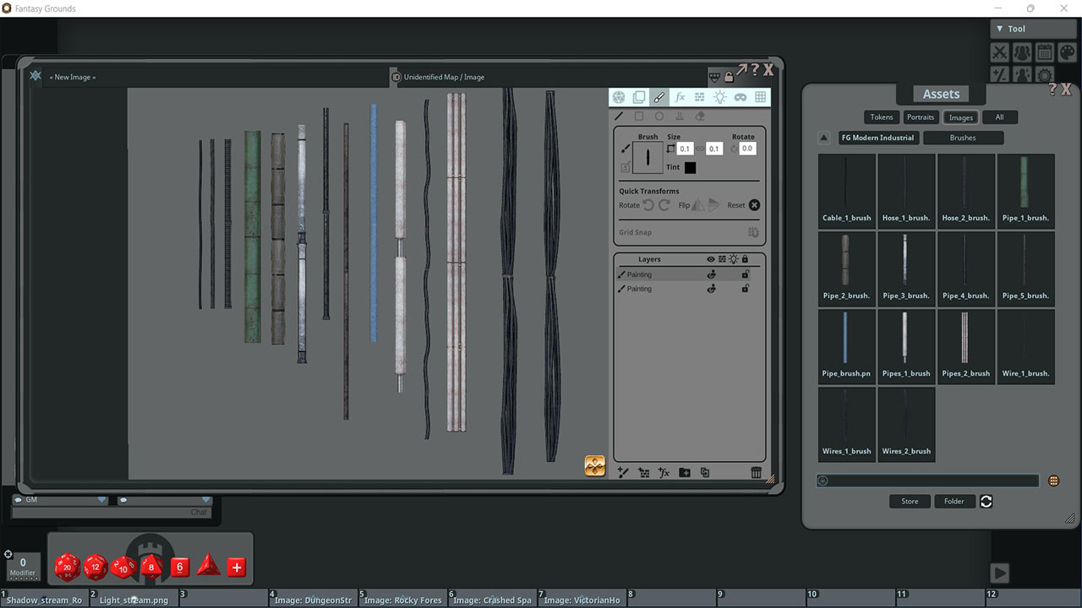Rotate the brush counter-clockwise in Quick Transforms
This screenshot has height=608, width=1082.
click(x=648, y=204)
